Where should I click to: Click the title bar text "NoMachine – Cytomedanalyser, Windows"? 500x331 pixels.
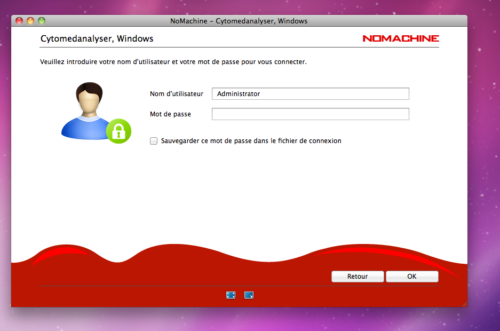point(239,21)
